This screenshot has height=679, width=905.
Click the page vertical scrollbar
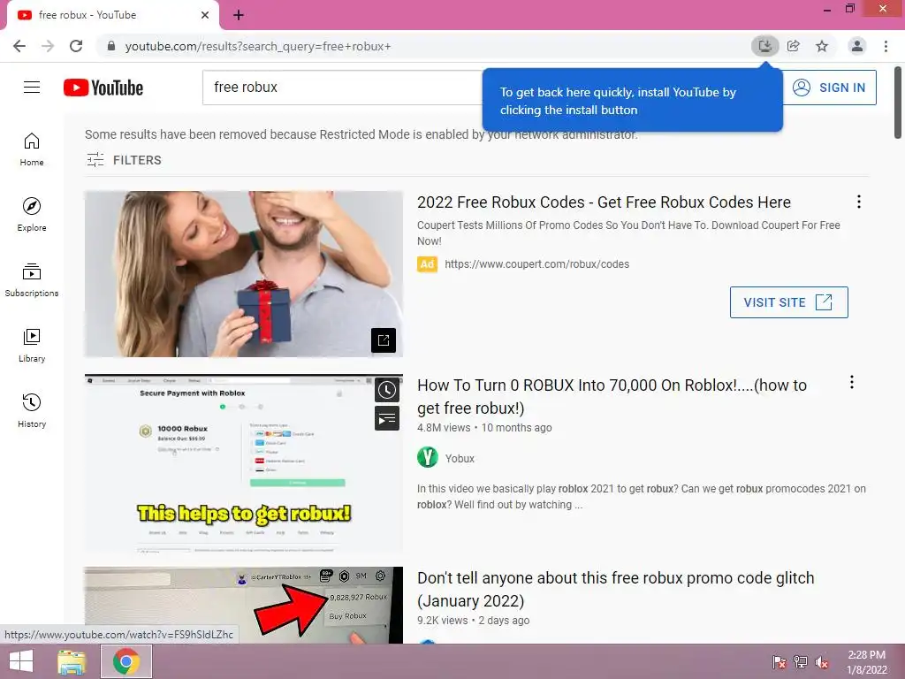point(898,103)
